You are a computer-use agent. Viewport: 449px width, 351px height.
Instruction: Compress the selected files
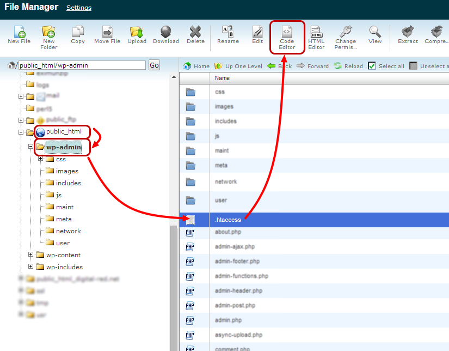coord(436,35)
